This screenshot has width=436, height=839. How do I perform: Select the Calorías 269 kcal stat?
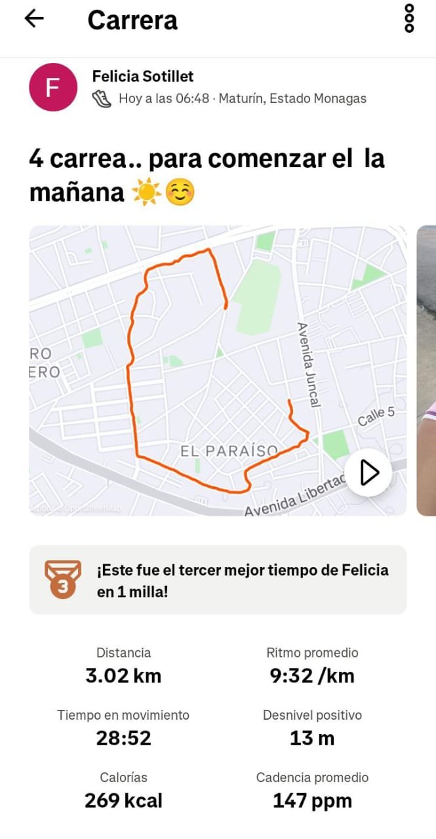[x=123, y=790]
